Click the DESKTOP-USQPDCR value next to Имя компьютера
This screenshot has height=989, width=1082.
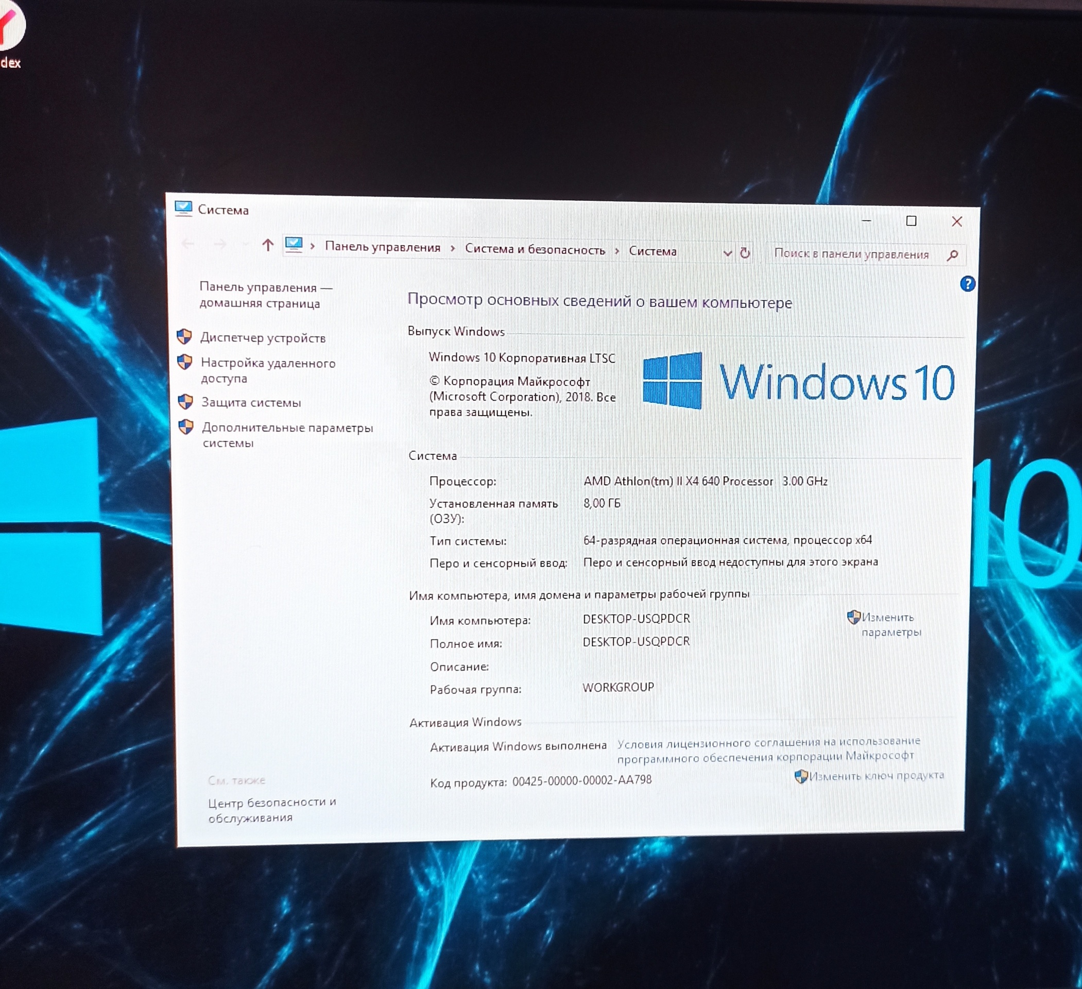pyautogui.click(x=637, y=619)
